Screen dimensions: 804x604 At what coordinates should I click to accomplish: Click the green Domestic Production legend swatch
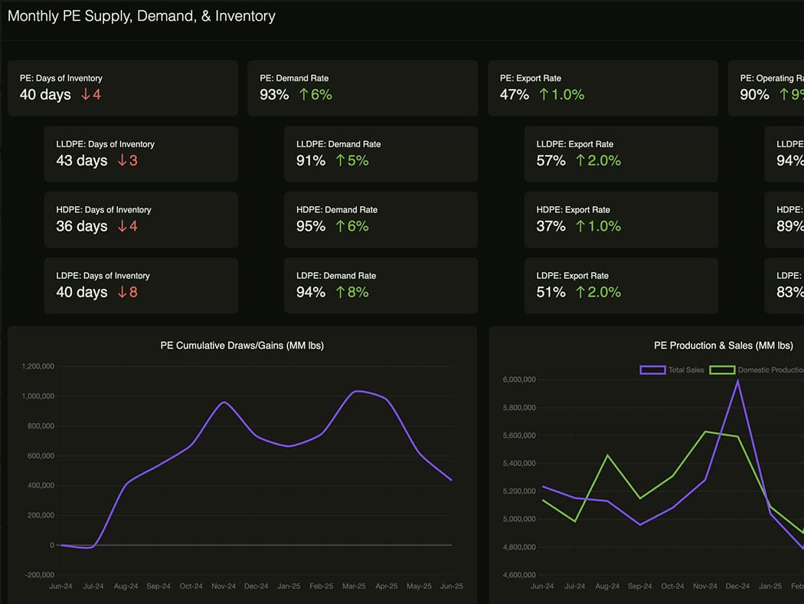pos(721,370)
